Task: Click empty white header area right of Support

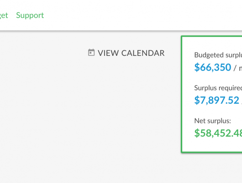Action: click(x=139, y=15)
